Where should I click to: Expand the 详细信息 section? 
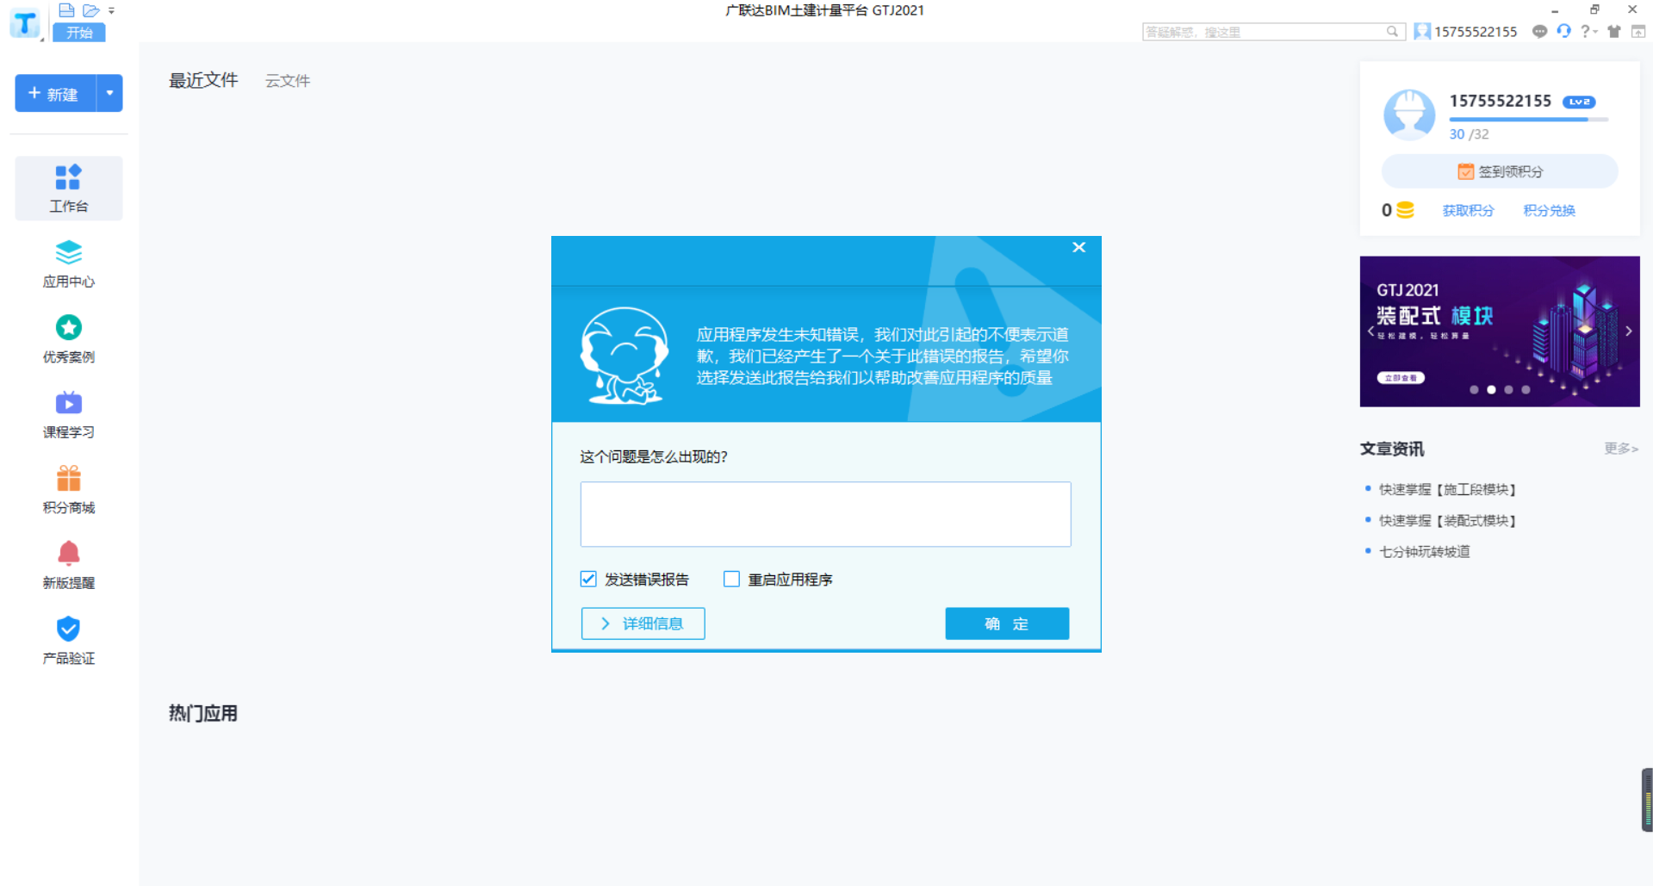point(643,623)
